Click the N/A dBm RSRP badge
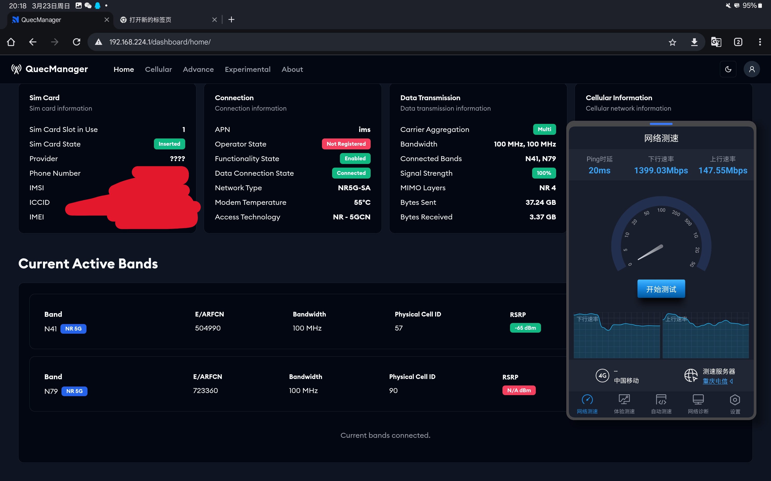The image size is (771, 481). tap(519, 390)
